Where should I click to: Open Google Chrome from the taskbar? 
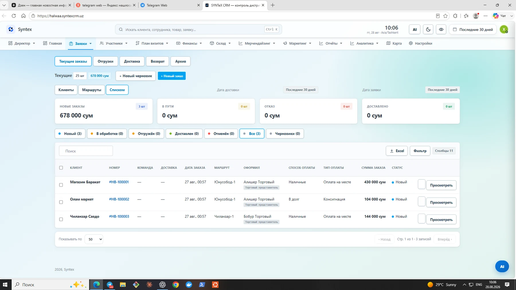click(176, 285)
